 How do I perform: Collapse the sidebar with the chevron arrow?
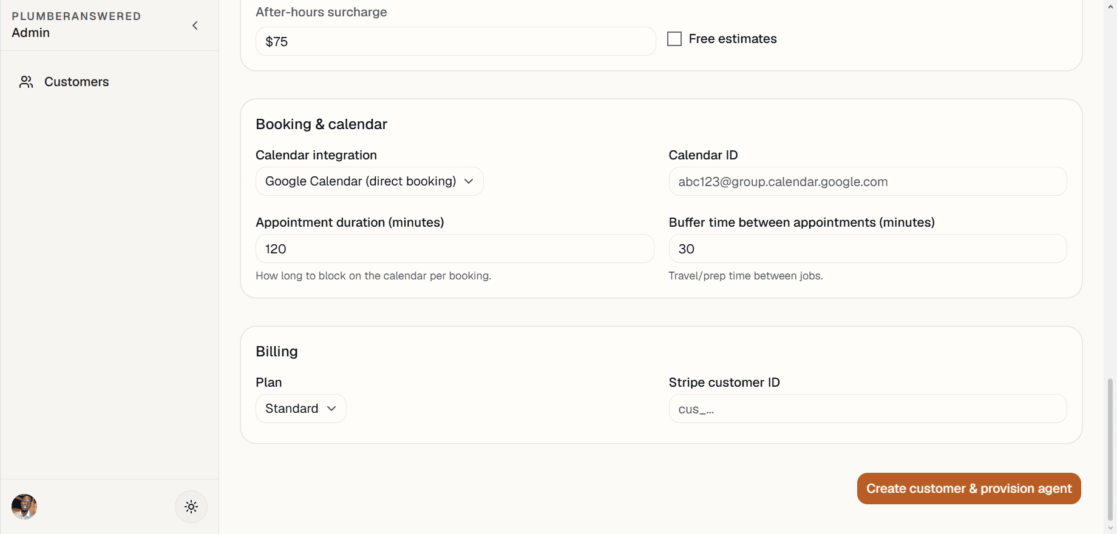point(195,25)
